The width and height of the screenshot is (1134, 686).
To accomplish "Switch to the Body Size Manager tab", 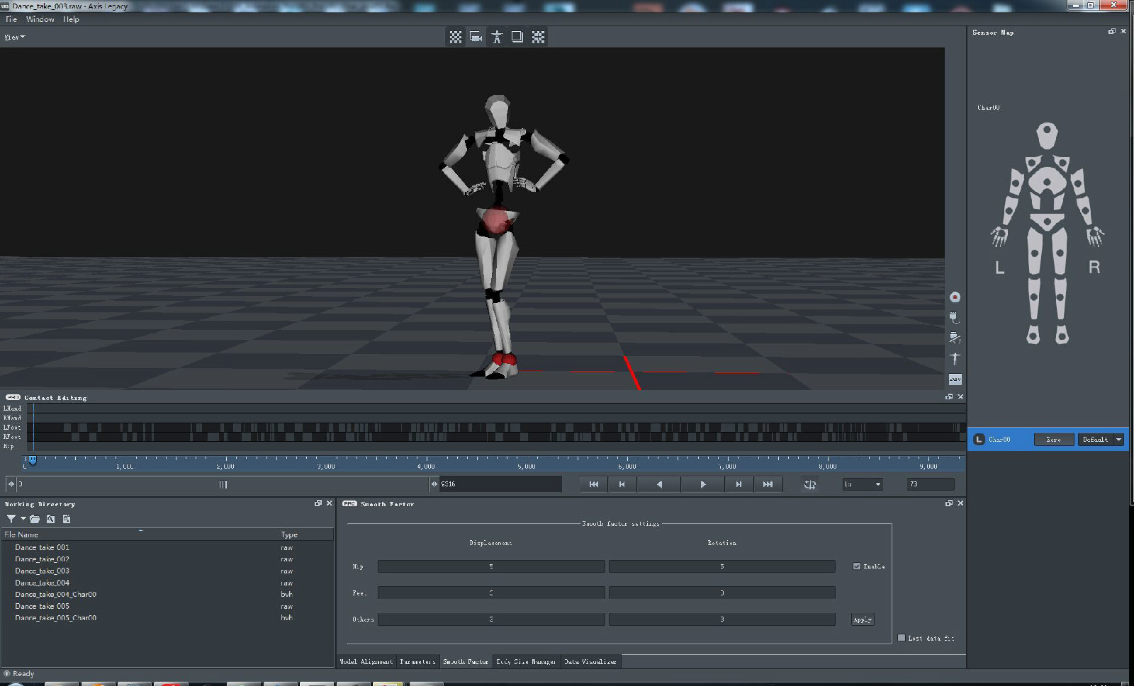I will [x=526, y=661].
